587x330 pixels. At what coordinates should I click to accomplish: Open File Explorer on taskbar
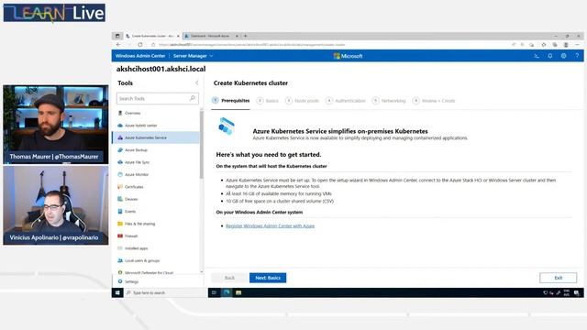point(238,292)
